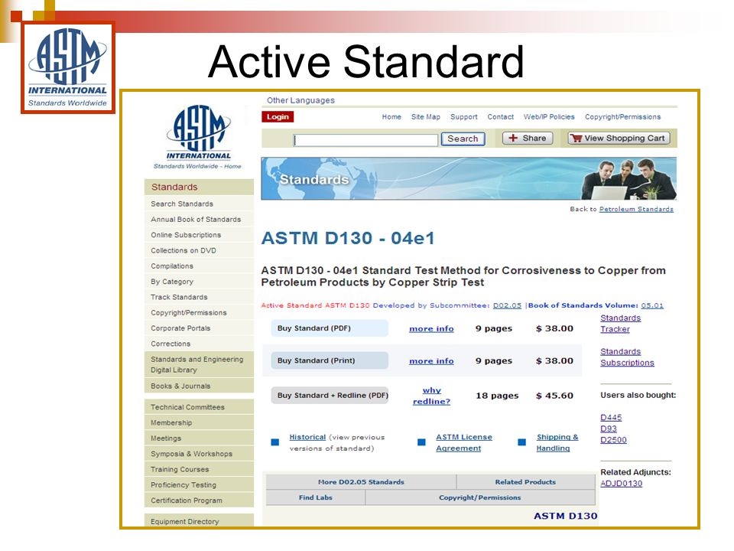Open View Shopping Cart
Viewport: 734px width, 551px height.
pos(619,139)
